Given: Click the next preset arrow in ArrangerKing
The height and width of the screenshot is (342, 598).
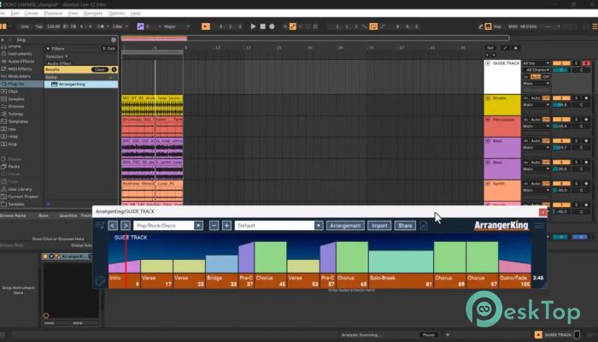Looking at the screenshot, I should (126, 226).
